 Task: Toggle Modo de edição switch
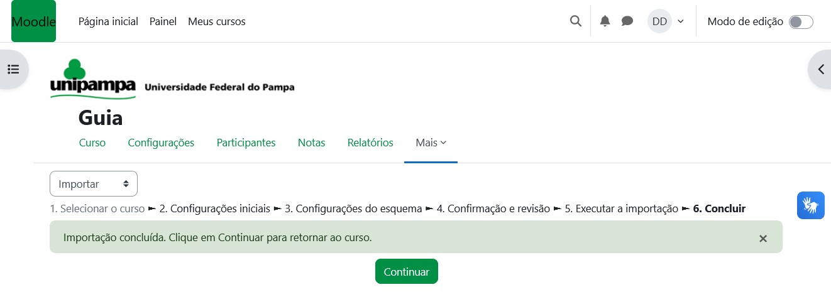(x=801, y=22)
